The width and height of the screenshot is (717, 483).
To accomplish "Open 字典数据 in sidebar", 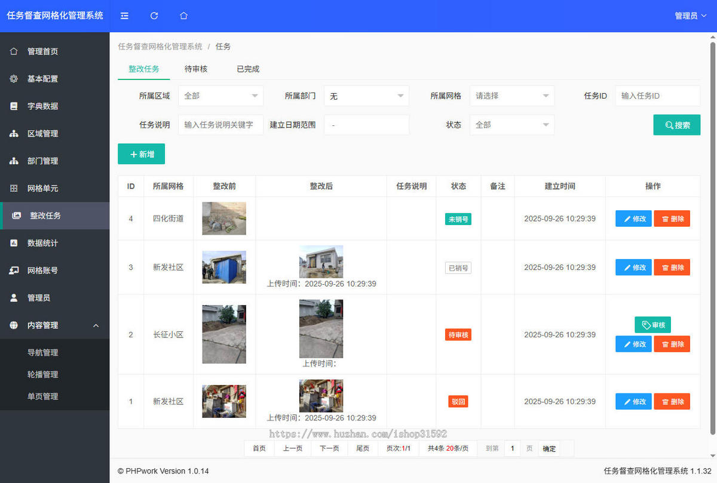I will click(x=55, y=106).
